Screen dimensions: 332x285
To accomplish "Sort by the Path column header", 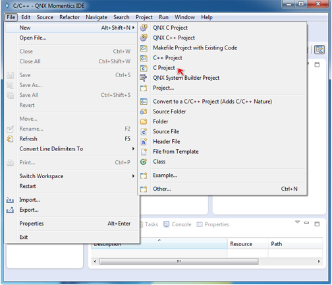I will pyautogui.click(x=295, y=244).
